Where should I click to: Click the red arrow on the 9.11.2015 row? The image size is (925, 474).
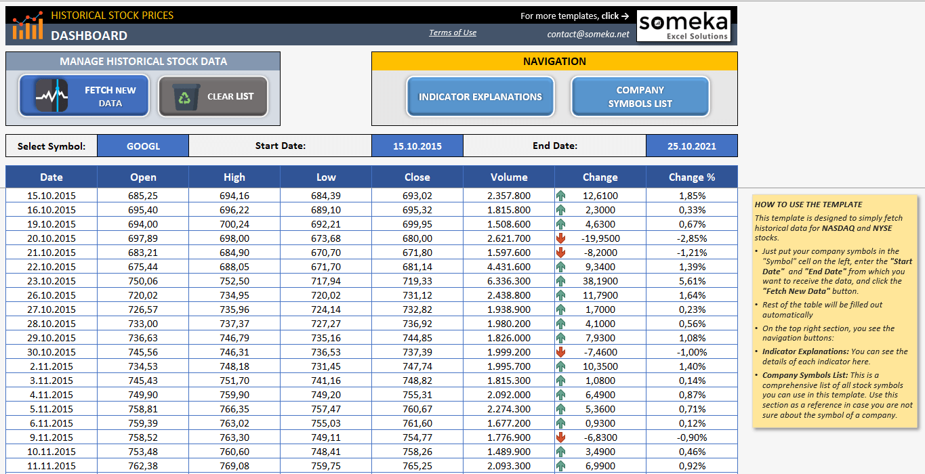click(560, 437)
